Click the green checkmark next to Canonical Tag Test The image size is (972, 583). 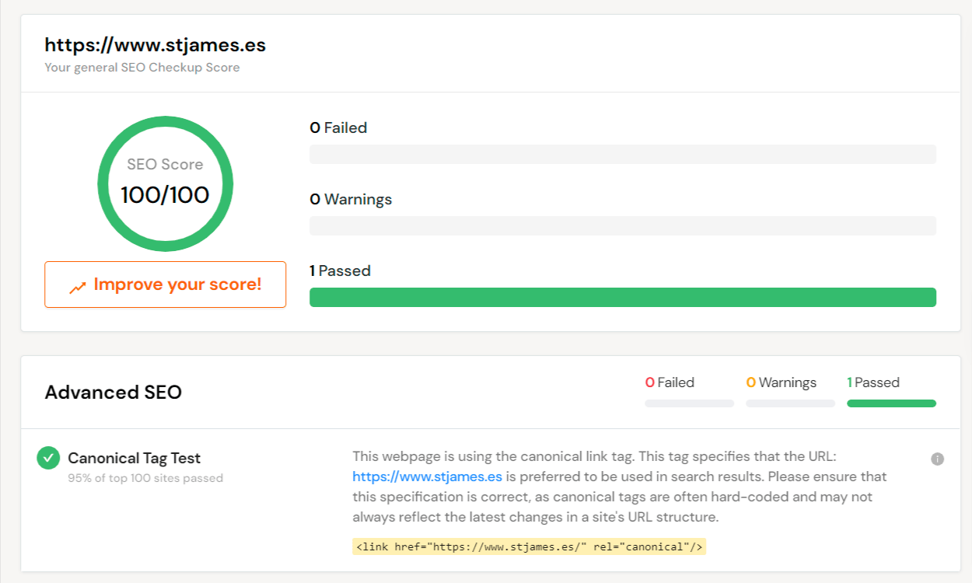48,458
